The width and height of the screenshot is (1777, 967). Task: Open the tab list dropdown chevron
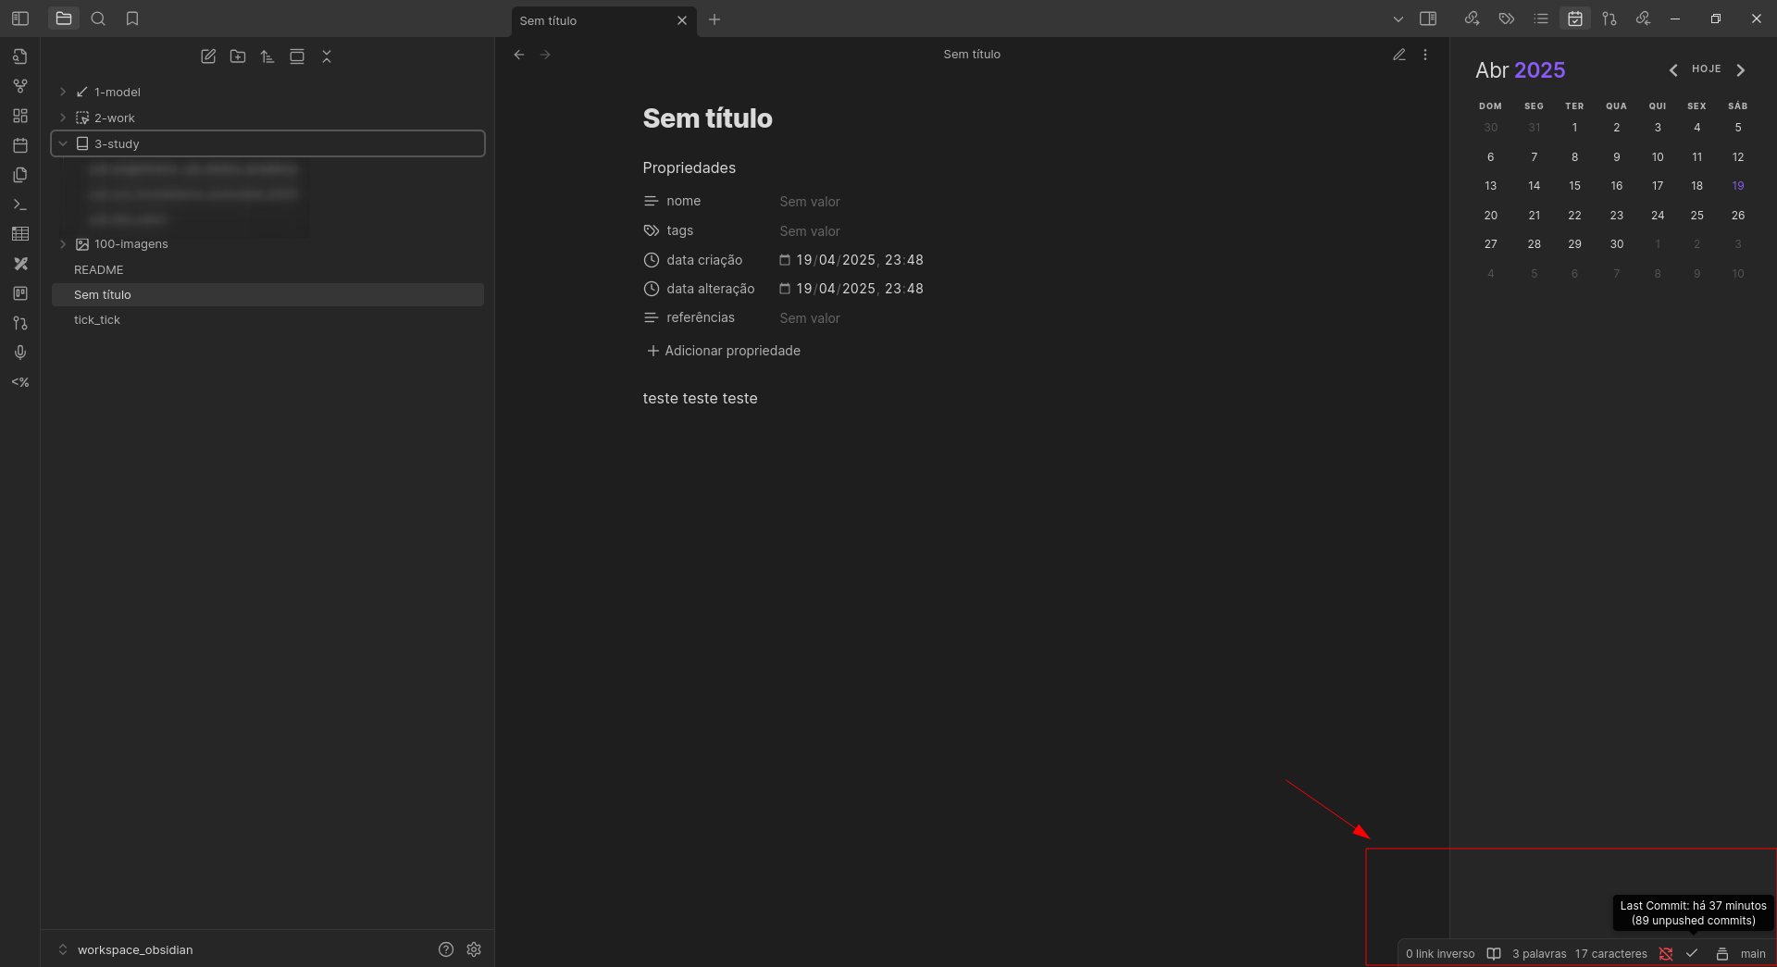pyautogui.click(x=1398, y=19)
